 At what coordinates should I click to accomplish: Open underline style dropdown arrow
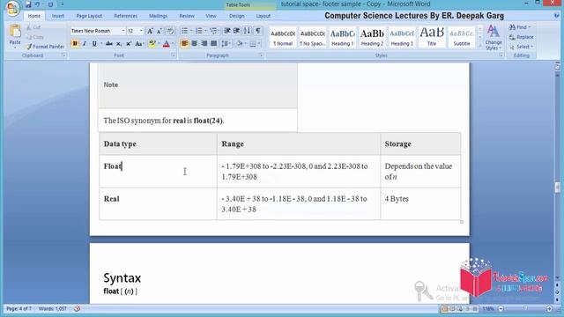[101, 44]
